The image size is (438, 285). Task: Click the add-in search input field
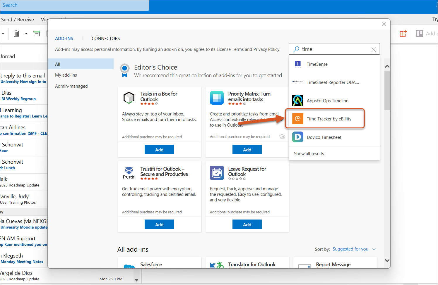(334, 49)
